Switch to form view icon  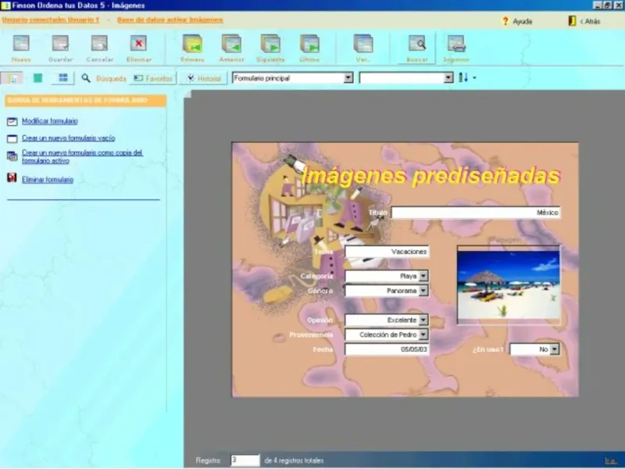tap(12, 79)
